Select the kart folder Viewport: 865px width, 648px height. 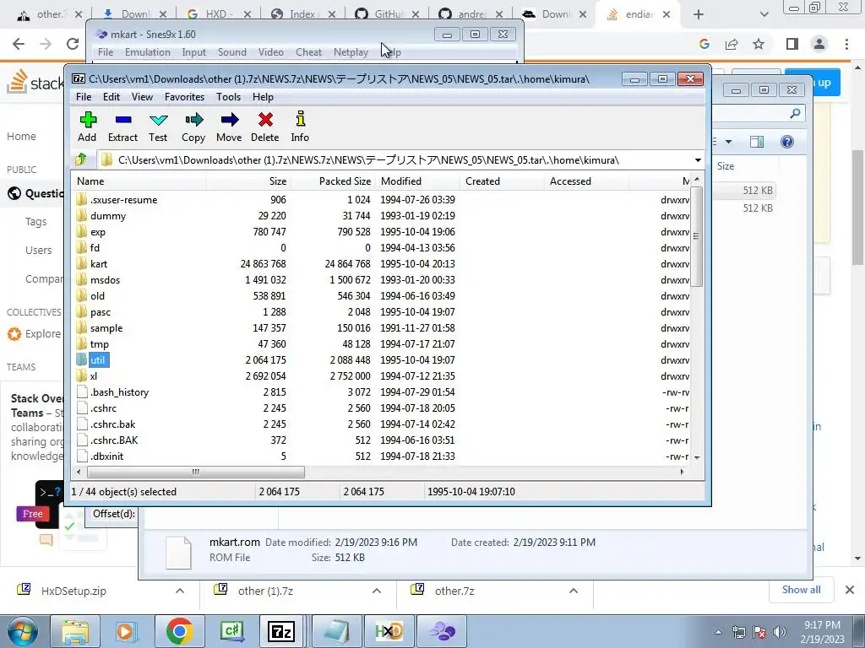[99, 264]
